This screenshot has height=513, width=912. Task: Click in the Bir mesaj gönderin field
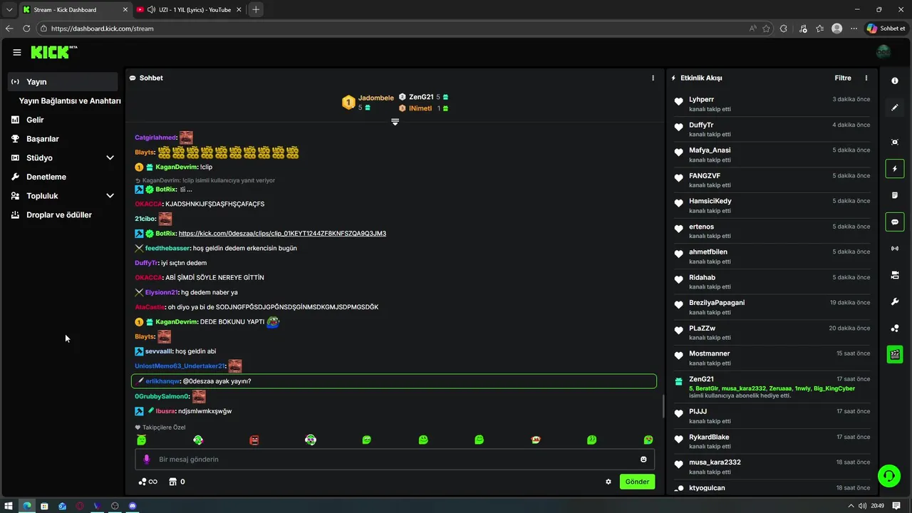(x=394, y=460)
